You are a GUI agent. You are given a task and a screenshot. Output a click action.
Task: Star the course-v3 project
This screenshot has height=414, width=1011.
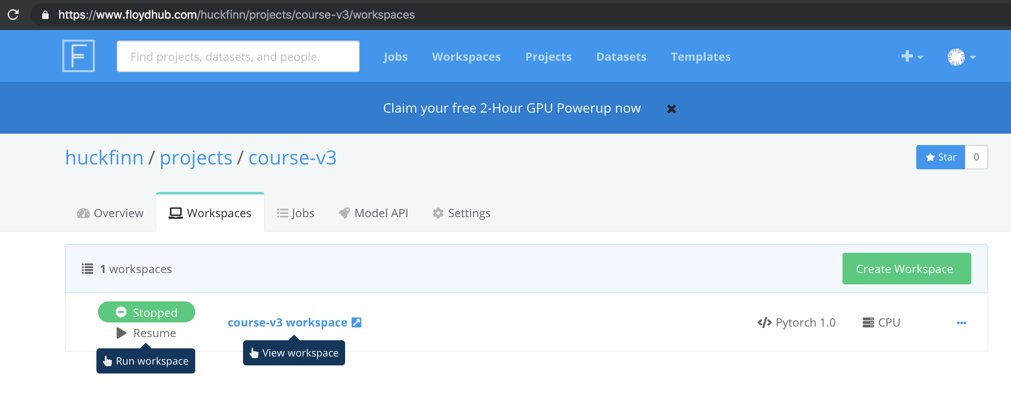[941, 157]
